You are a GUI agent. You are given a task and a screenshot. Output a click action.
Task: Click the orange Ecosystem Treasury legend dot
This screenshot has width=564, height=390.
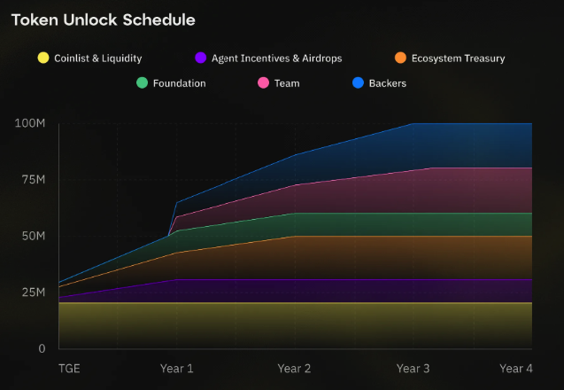coord(400,58)
